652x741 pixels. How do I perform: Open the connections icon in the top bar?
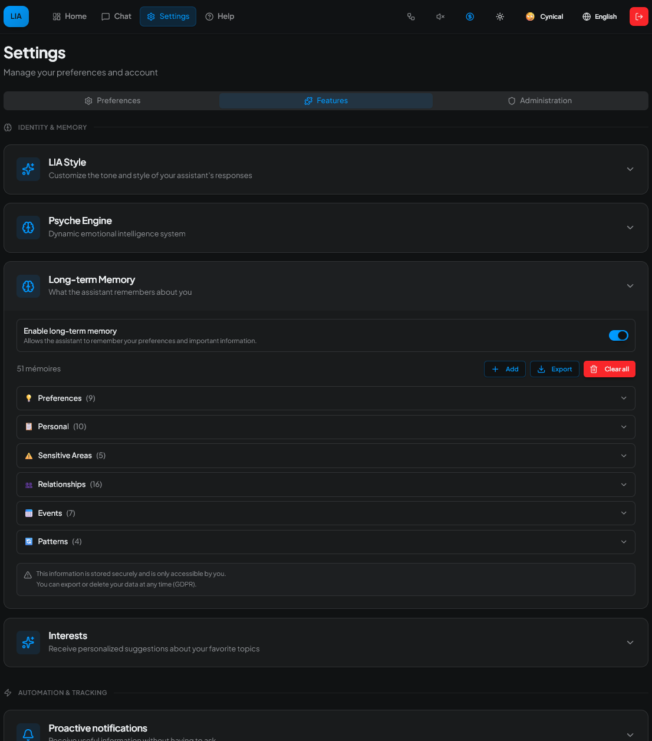point(411,17)
